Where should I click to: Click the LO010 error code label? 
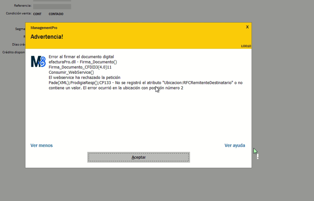tap(246, 46)
